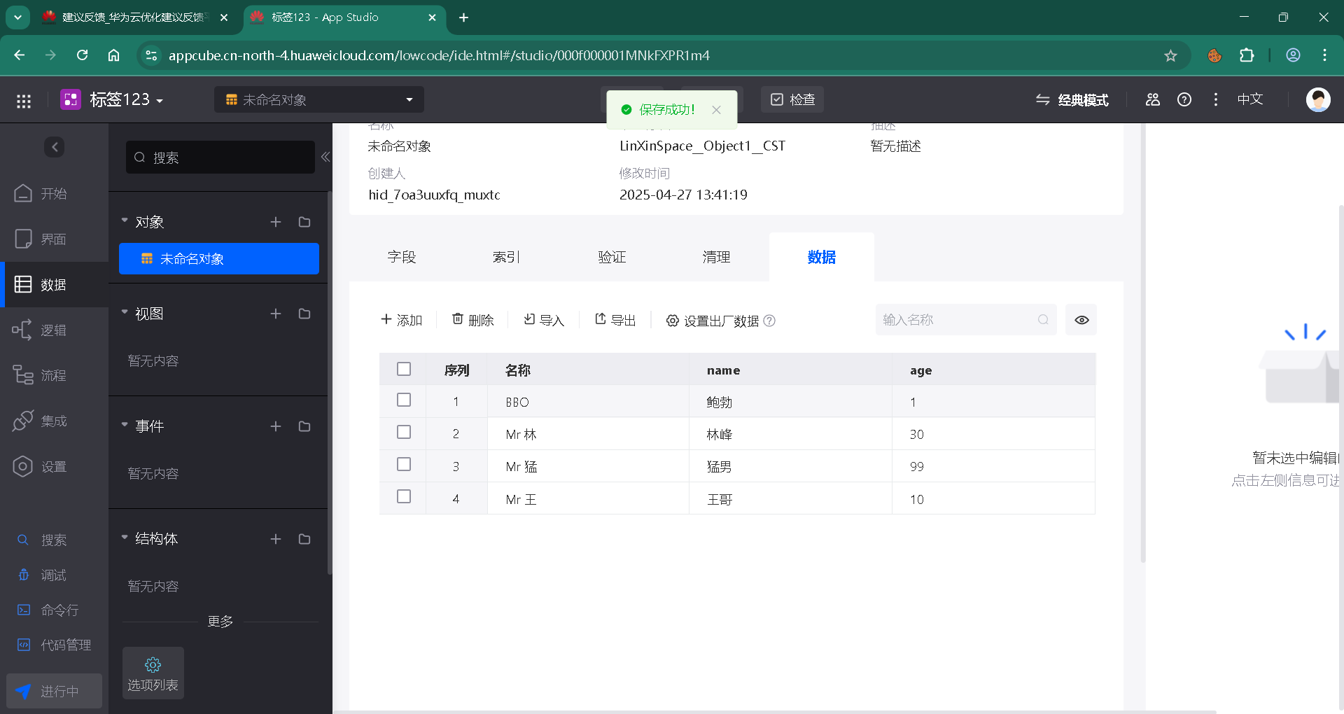Collapse the 视图 tree group

[x=125, y=313]
